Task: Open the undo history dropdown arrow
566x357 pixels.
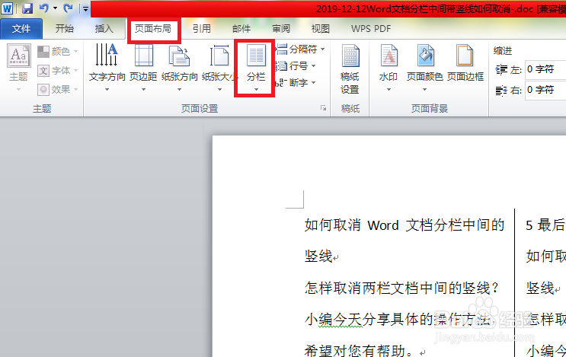Action: [x=55, y=8]
